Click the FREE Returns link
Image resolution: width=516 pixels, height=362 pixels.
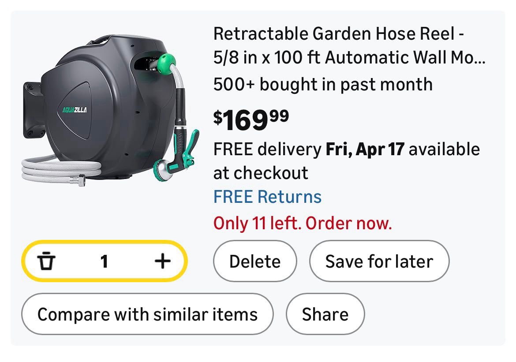pyautogui.click(x=267, y=197)
